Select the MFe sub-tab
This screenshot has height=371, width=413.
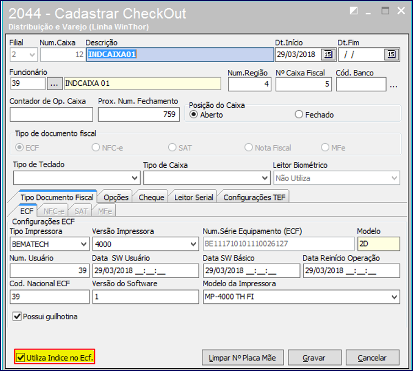pos(105,211)
